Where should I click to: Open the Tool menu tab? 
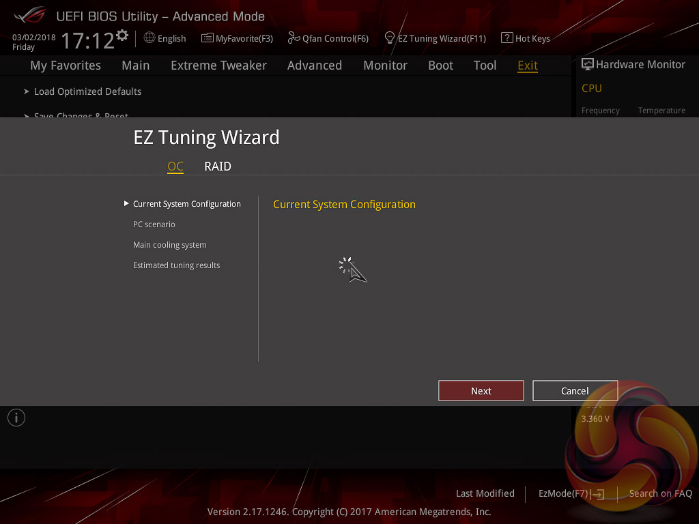tap(485, 65)
